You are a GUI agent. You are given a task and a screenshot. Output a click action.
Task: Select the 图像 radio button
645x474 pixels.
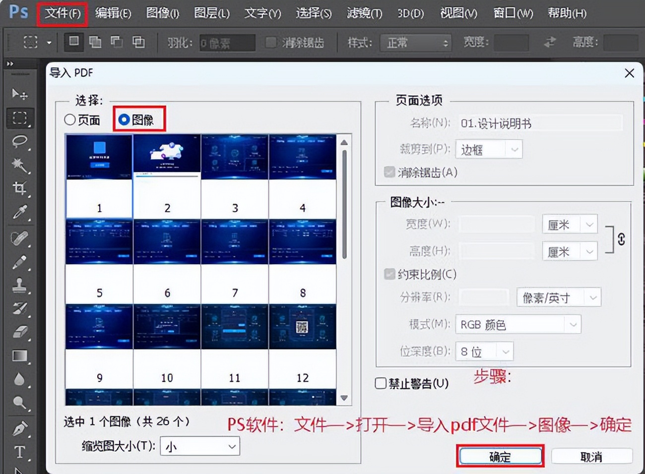[x=124, y=119]
